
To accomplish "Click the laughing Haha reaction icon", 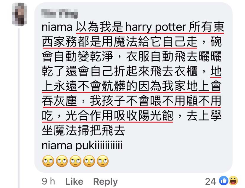I will 233,181.
